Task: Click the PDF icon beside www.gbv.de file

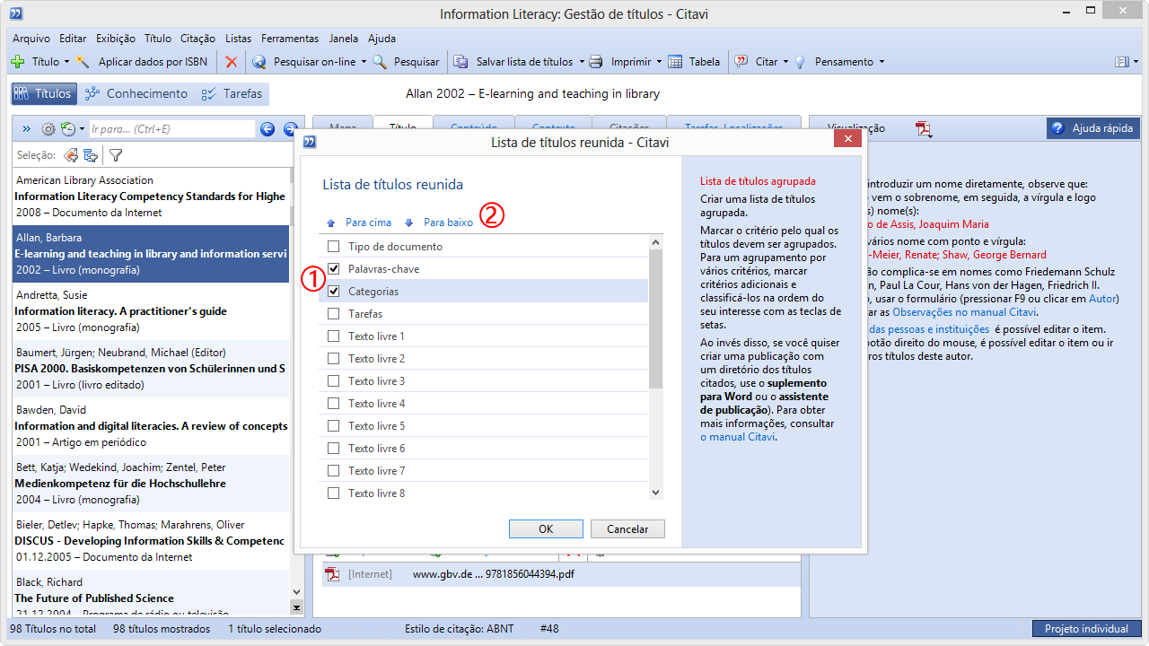Action: (333, 574)
